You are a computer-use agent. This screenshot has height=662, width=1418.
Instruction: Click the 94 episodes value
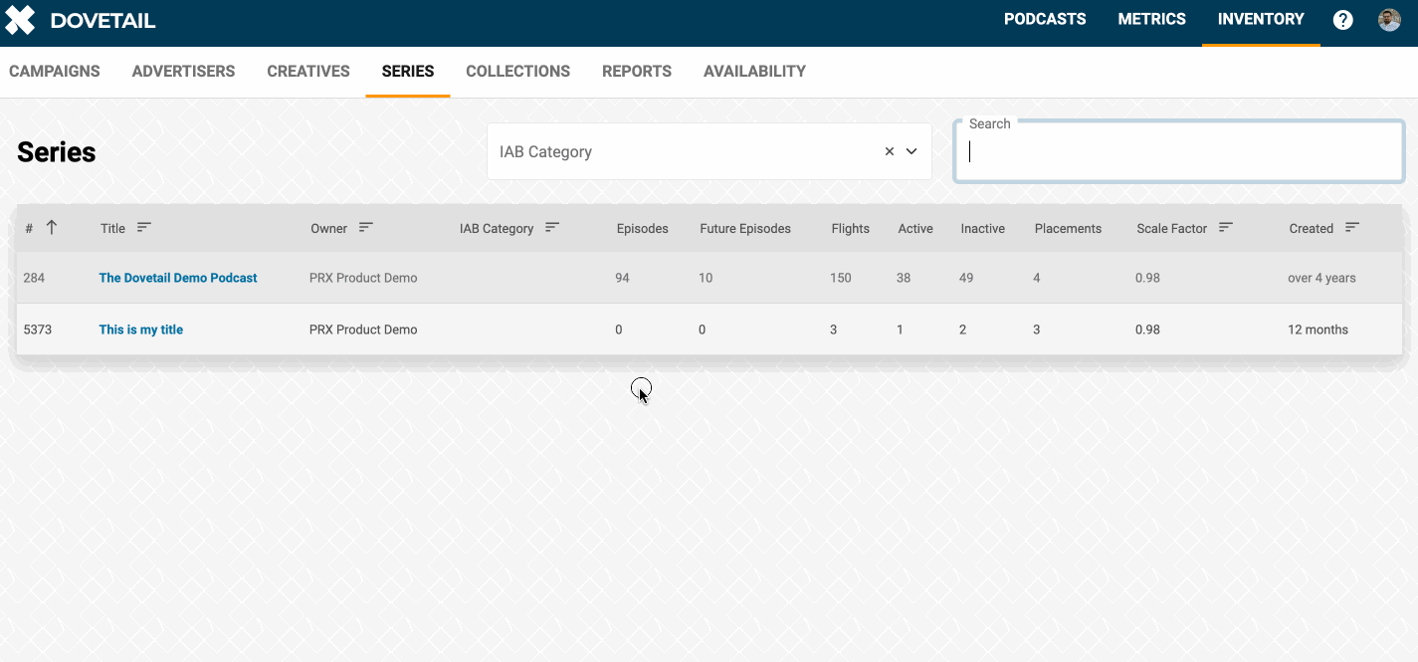pyautogui.click(x=622, y=278)
